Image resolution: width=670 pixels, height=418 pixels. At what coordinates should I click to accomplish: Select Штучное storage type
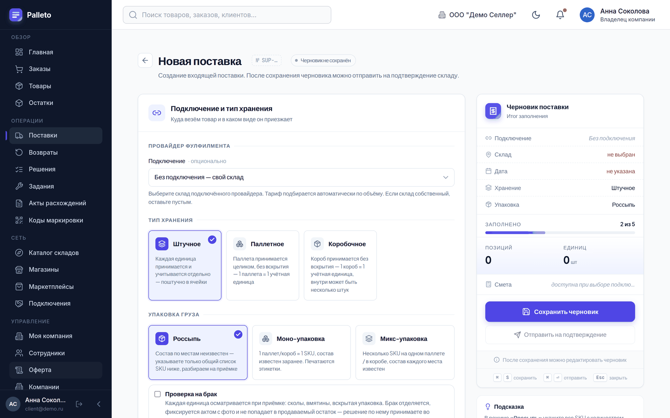[185, 265]
